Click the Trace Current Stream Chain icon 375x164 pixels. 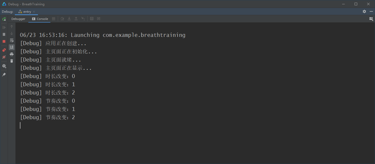coord(99,19)
